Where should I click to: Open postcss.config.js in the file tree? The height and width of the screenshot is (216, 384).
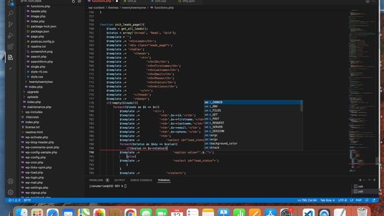click(43, 41)
